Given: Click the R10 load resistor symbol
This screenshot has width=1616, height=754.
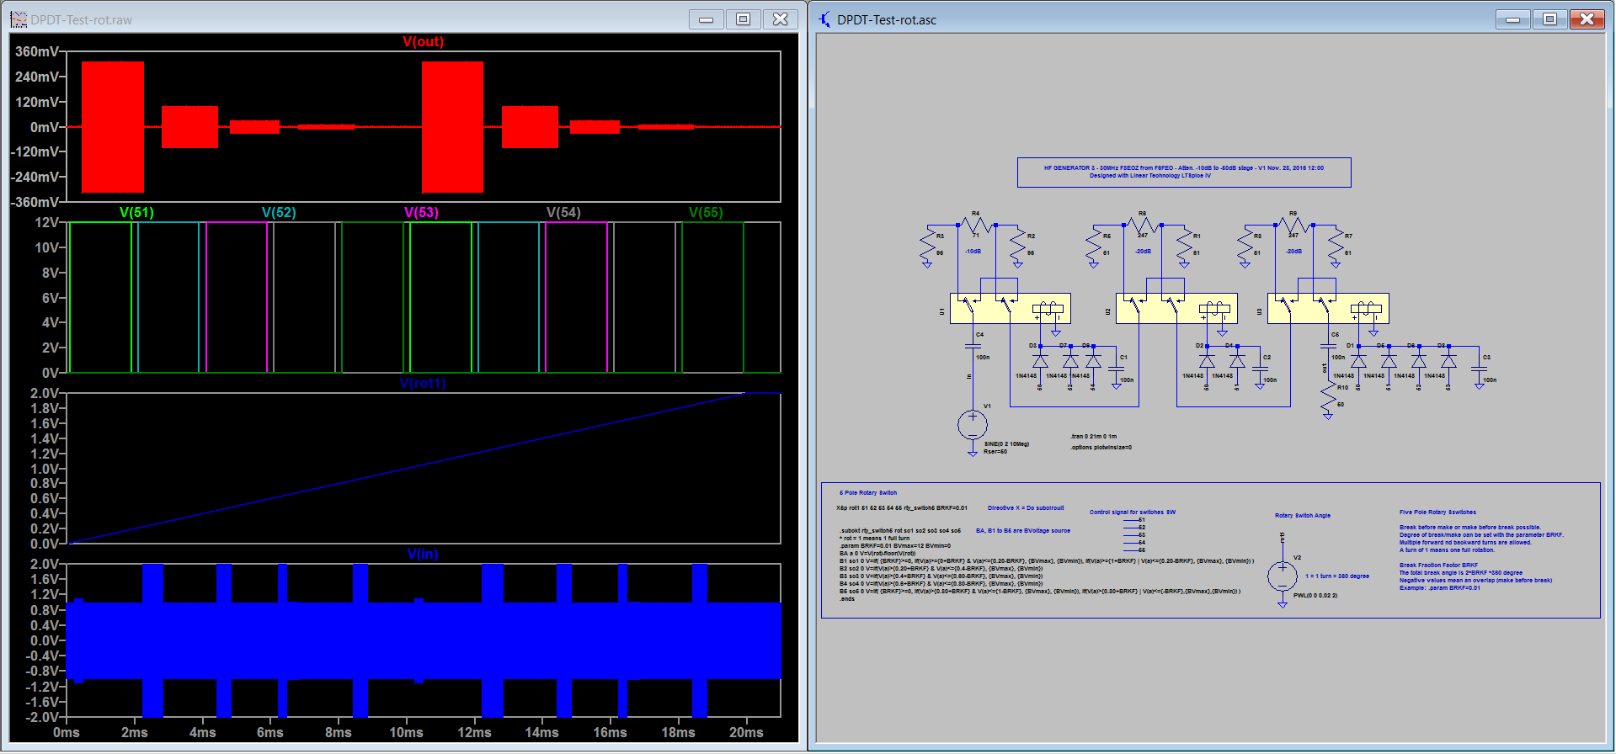Looking at the screenshot, I should click(x=1328, y=397).
